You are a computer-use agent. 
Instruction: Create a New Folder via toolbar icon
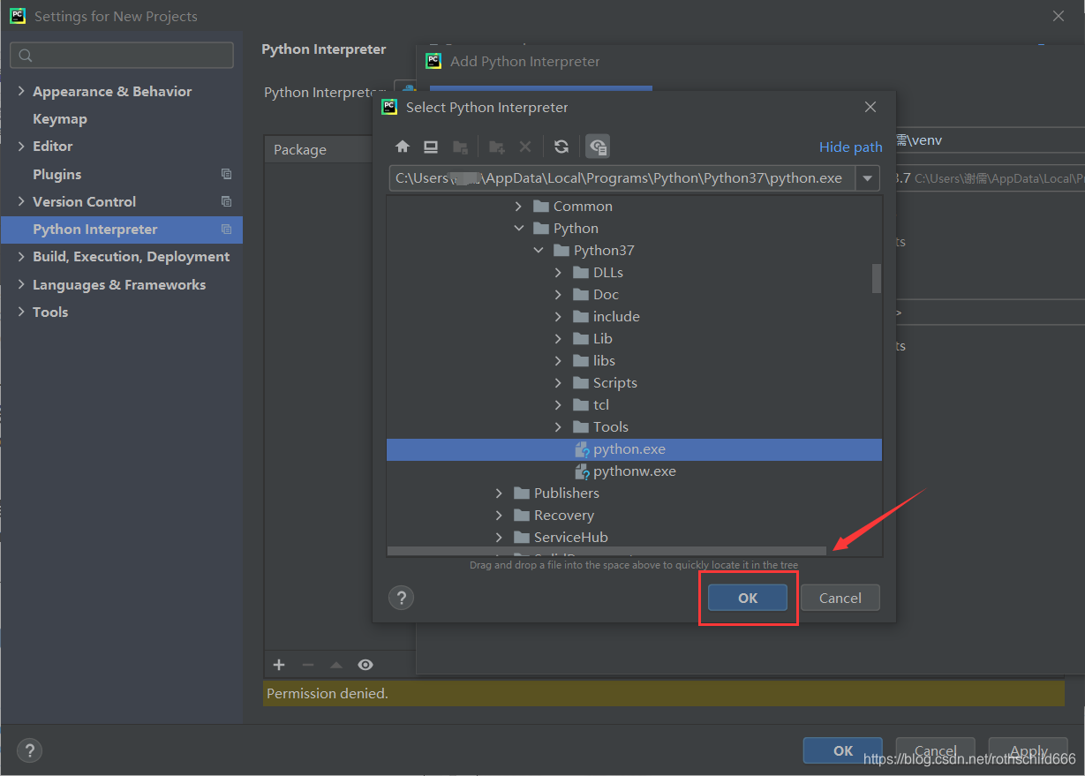pos(497,147)
